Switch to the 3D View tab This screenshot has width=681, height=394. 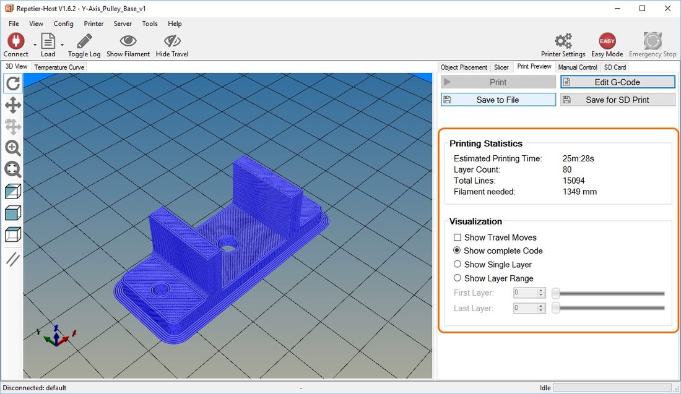tap(16, 66)
